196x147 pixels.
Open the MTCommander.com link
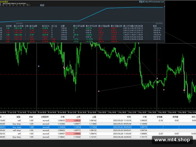[x=154, y=2]
